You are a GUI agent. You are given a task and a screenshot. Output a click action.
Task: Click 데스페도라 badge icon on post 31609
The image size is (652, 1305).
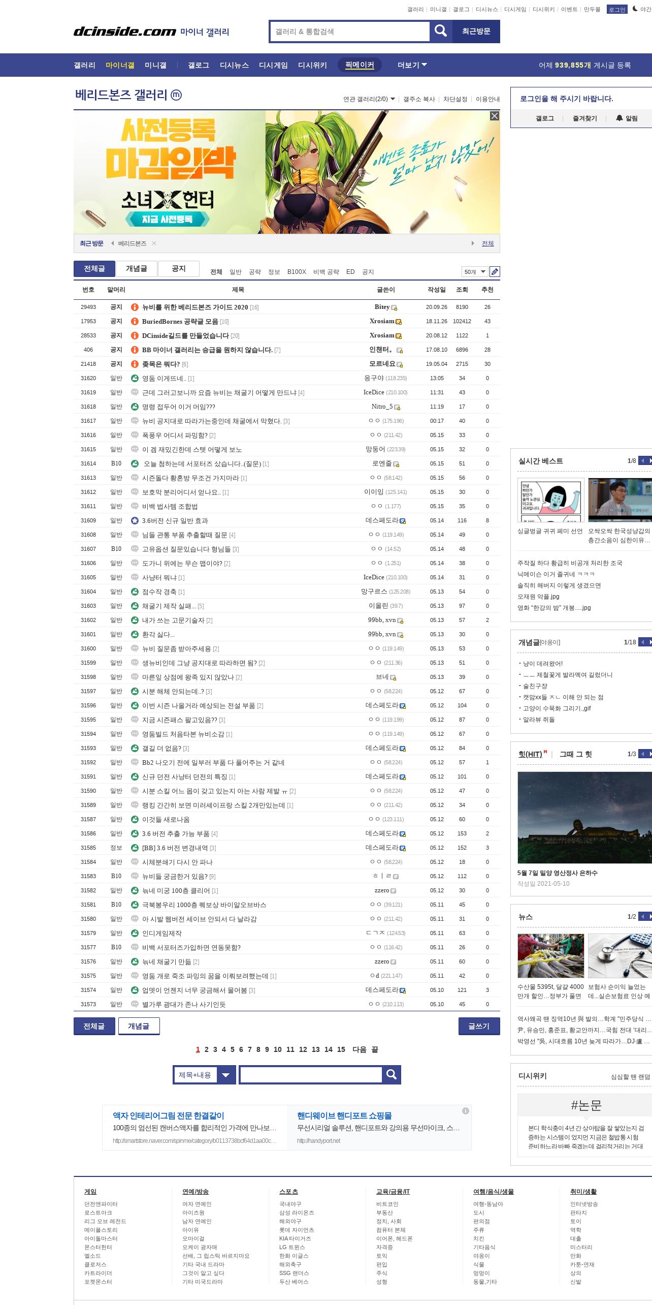[x=403, y=521]
